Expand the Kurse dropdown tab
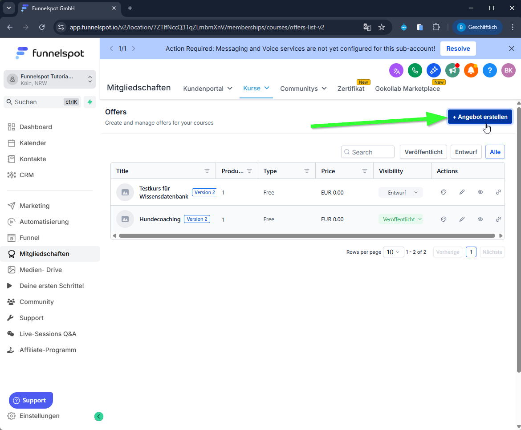521x430 pixels. point(256,88)
